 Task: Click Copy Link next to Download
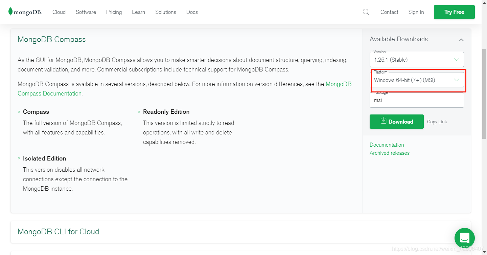[x=437, y=122]
